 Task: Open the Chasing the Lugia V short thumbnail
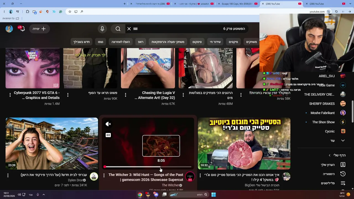(148, 68)
